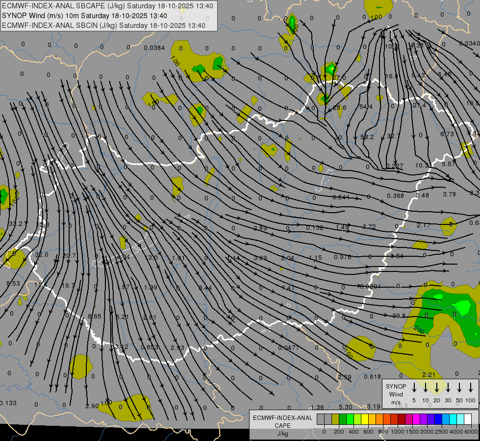Screen dimensions: 480x441
Task: Click the 0.0477 value on the map
Action: (289, 348)
